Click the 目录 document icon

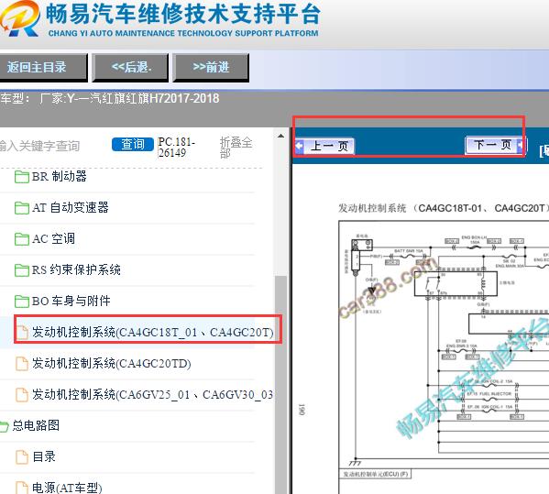click(x=22, y=457)
